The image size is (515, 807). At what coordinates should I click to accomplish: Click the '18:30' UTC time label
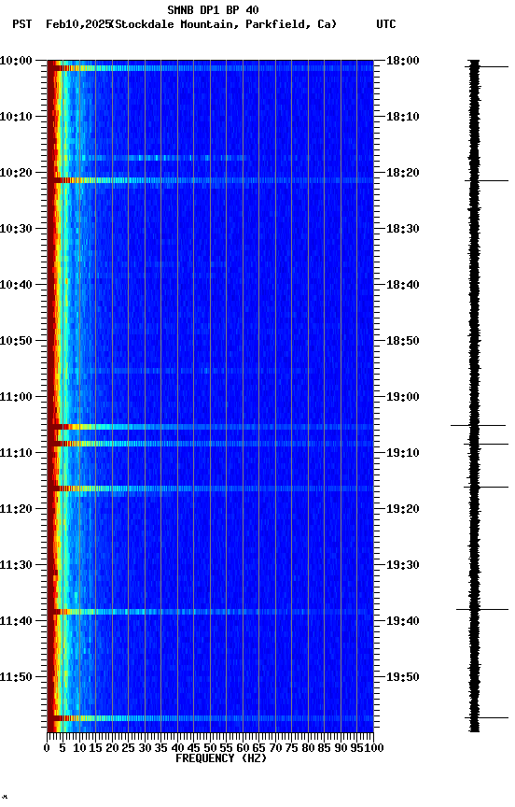pyautogui.click(x=403, y=229)
